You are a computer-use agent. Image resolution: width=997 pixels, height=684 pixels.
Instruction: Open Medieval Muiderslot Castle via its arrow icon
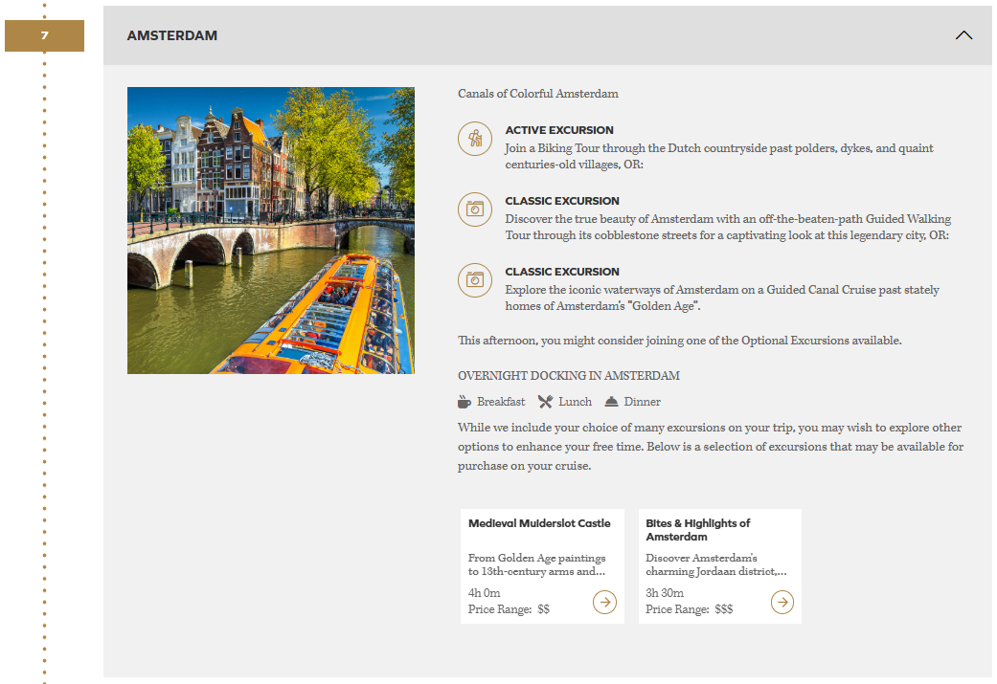(604, 602)
